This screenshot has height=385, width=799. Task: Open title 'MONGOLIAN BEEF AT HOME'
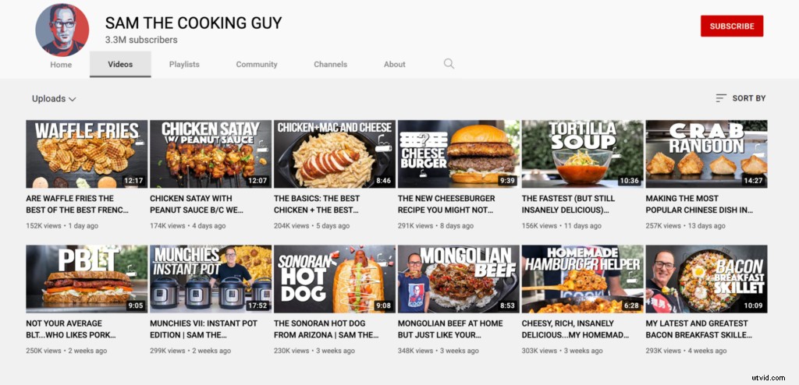click(450, 329)
